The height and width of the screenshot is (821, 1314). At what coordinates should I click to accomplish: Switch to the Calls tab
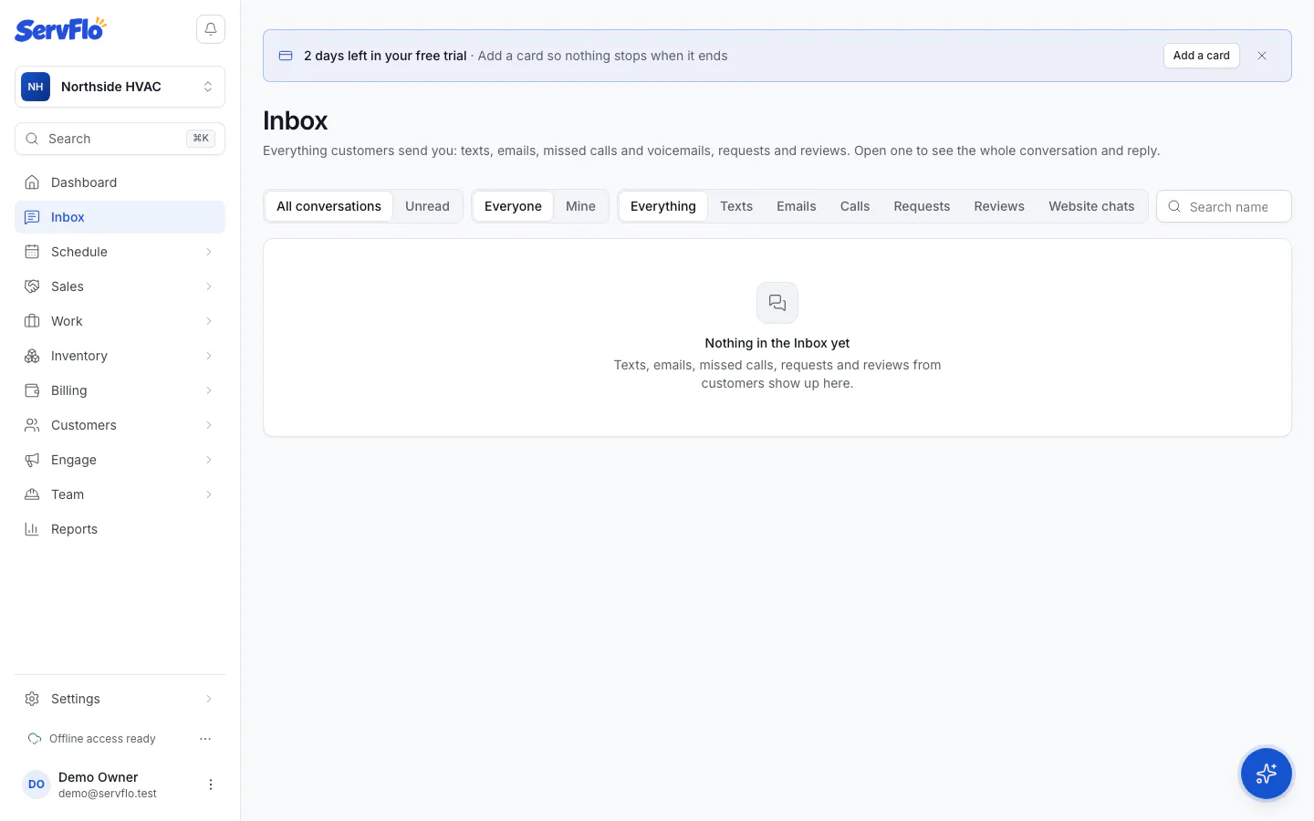[855, 206]
